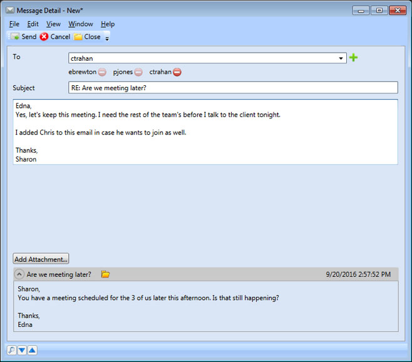The image size is (412, 362).
Task: Click the red Cancel icon
Action: click(44, 36)
